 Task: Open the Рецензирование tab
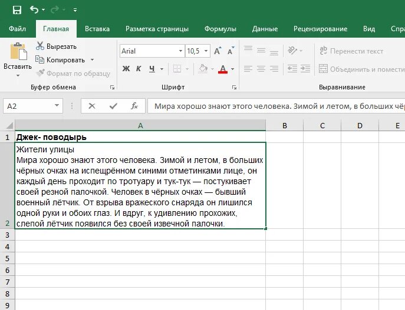coord(320,29)
